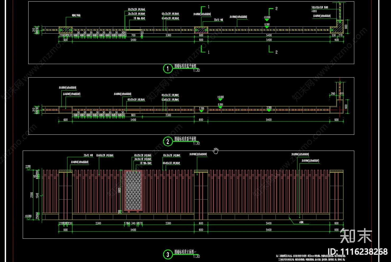Select the title text 围墙标准段顶平面图

point(185,139)
